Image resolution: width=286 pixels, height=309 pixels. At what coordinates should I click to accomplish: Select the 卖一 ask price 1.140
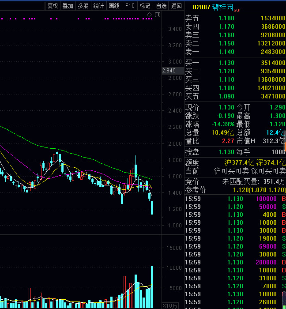[226, 52]
